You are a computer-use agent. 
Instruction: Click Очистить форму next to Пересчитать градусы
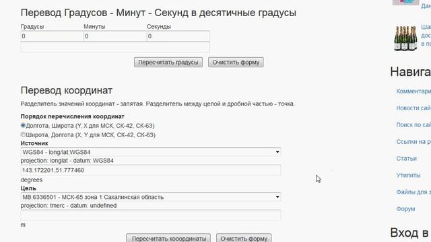pos(236,63)
